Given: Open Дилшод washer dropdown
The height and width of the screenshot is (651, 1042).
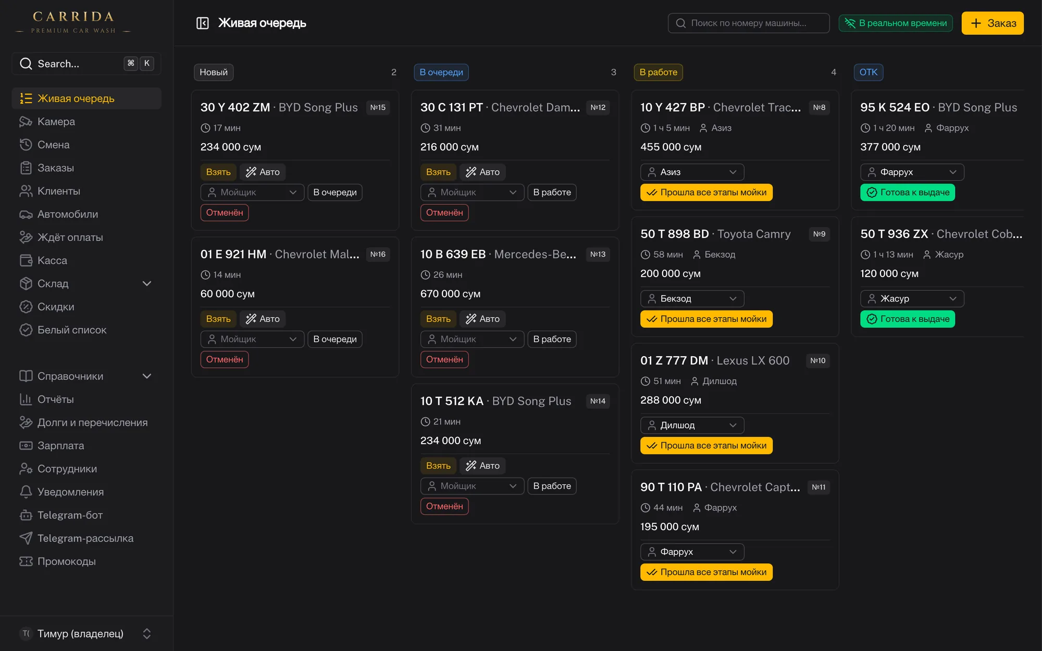Looking at the screenshot, I should click(692, 425).
